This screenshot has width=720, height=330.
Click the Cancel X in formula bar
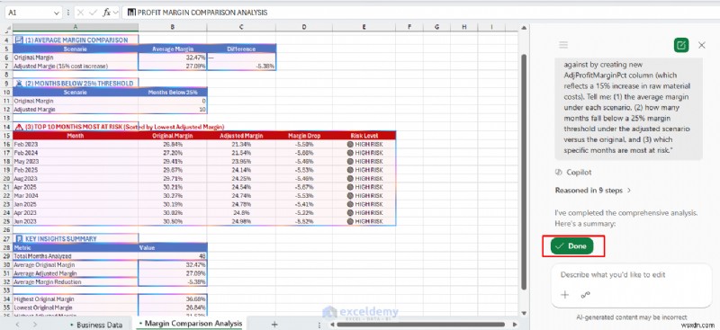click(80, 13)
